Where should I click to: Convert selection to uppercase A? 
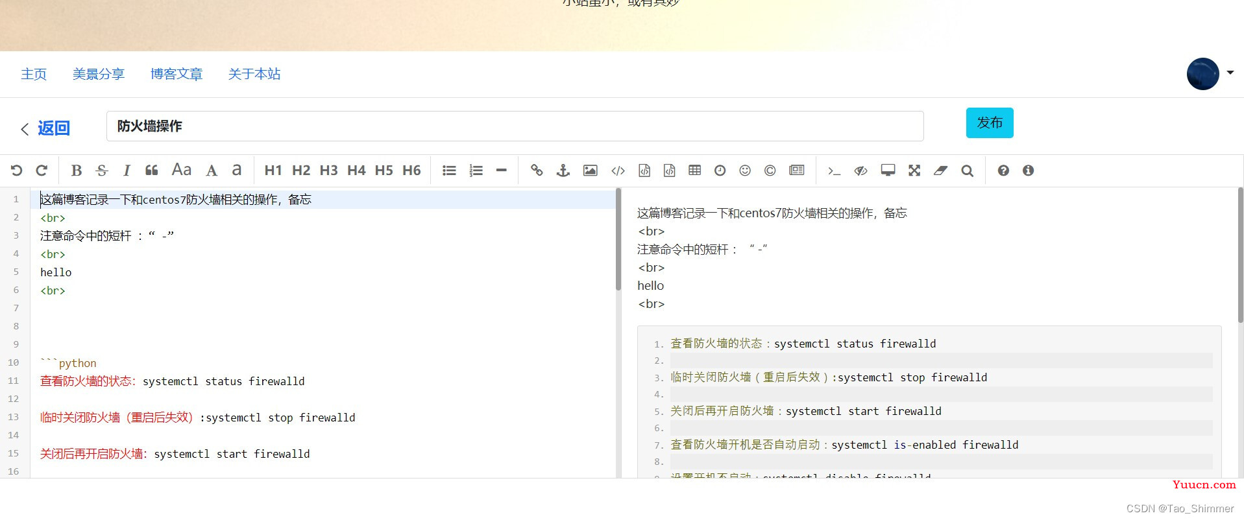(x=212, y=171)
